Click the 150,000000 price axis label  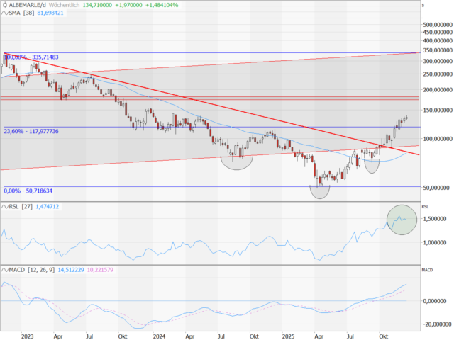(438, 110)
